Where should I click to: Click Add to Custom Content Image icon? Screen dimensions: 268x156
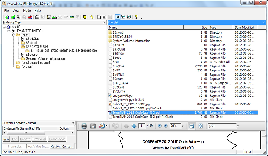point(54,17)
